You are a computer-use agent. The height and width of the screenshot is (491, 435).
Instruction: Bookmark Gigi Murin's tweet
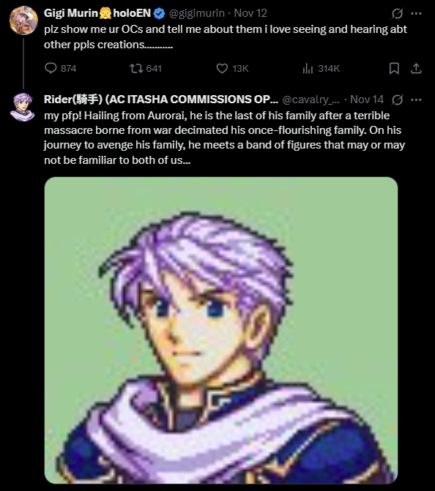(x=394, y=68)
